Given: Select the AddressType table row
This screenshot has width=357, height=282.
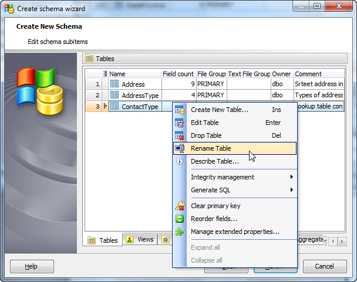Looking at the screenshot, I should pyautogui.click(x=140, y=95).
